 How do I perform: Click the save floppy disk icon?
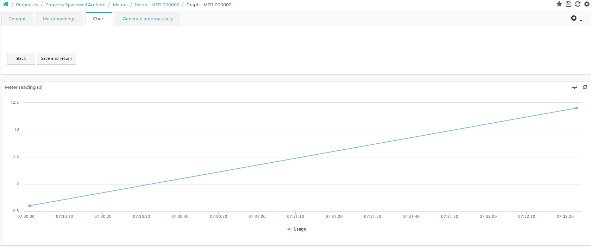pyautogui.click(x=568, y=4)
